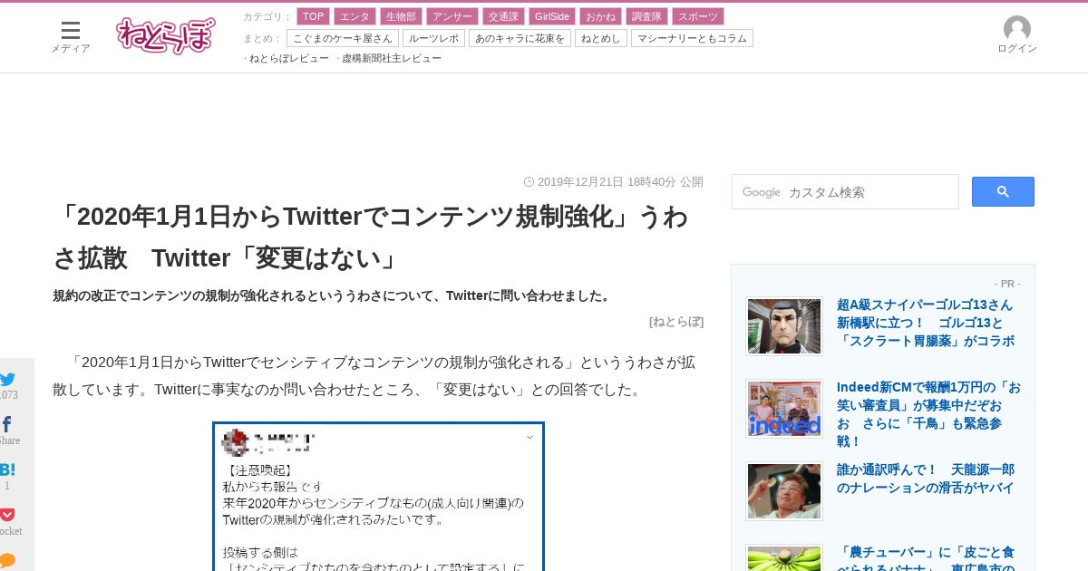Image resolution: width=1088 pixels, height=571 pixels.
Task: Open the orange comment bubble icon
Action: (7, 560)
